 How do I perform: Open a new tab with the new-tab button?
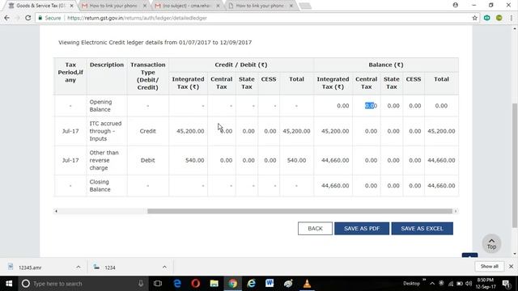point(305,6)
